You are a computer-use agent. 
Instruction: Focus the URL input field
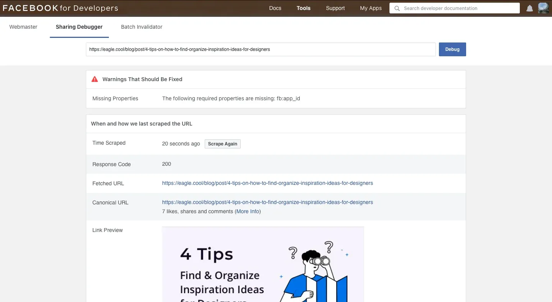pos(261,49)
